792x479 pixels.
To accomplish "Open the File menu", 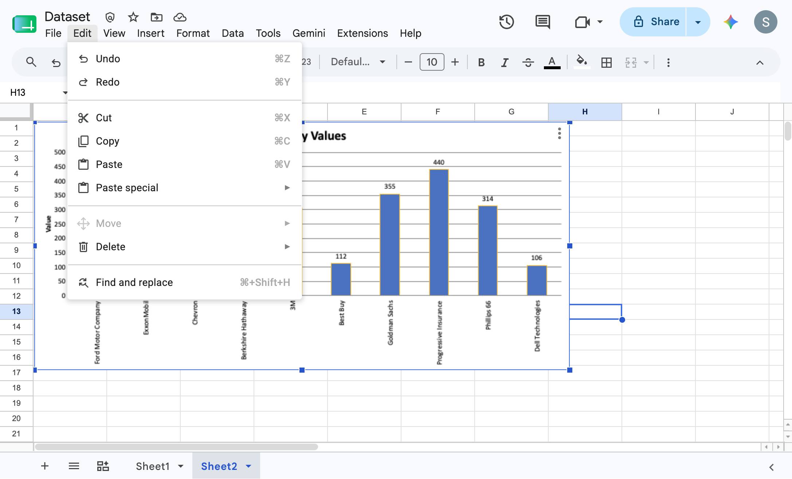I will 53,33.
